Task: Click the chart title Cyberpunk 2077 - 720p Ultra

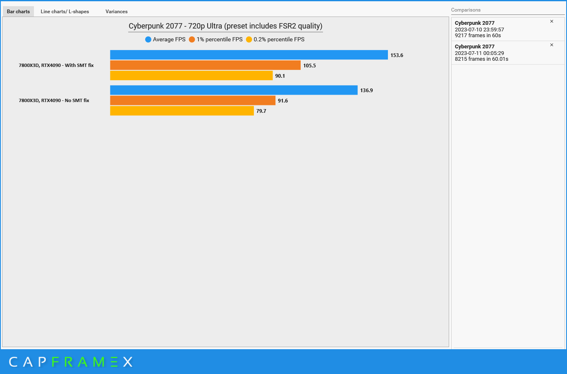Action: (x=225, y=26)
